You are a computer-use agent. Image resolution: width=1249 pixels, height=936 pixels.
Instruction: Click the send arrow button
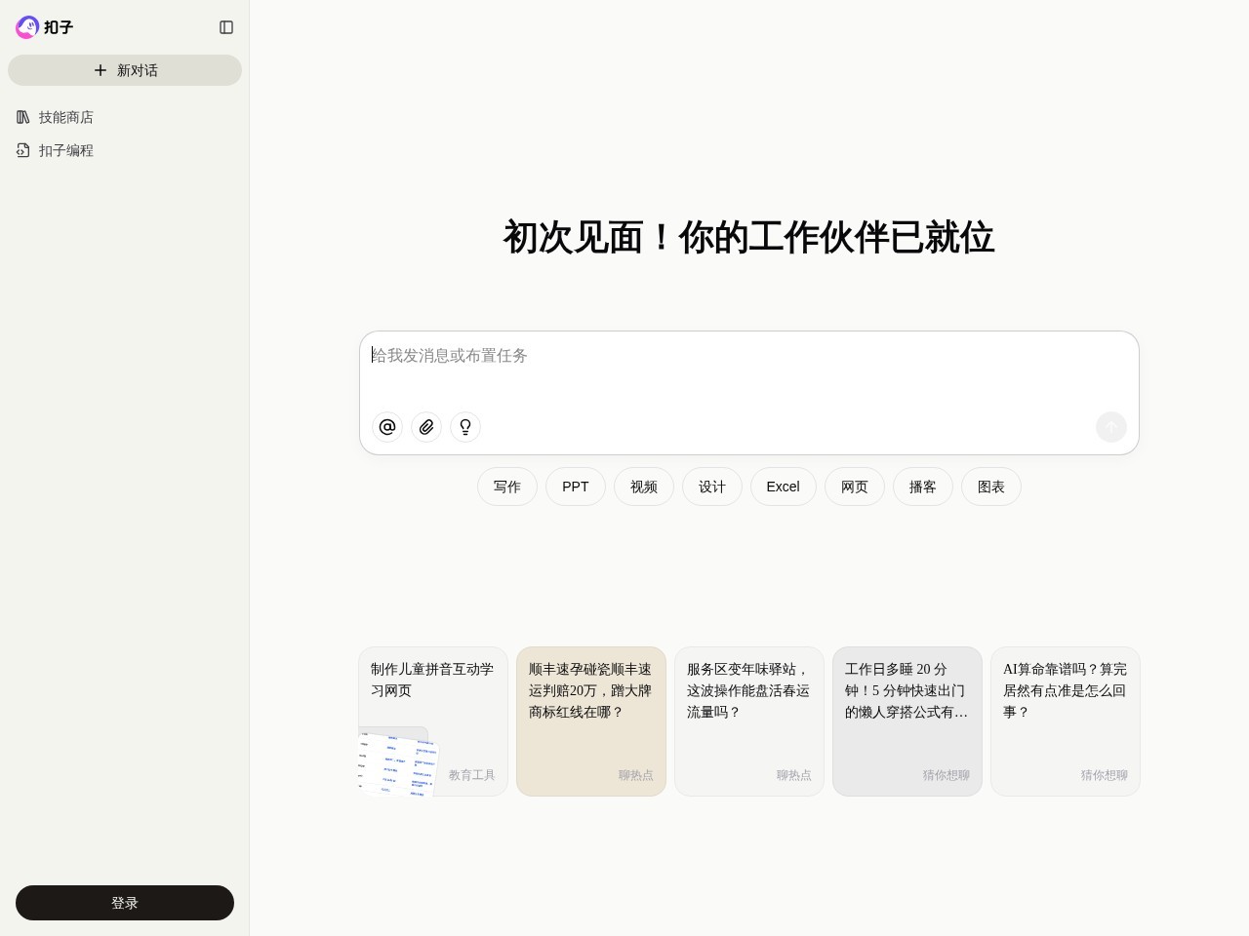tap(1110, 427)
